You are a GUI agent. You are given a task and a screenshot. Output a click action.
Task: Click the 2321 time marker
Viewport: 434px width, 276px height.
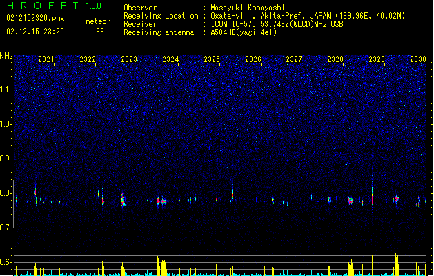click(x=46, y=59)
